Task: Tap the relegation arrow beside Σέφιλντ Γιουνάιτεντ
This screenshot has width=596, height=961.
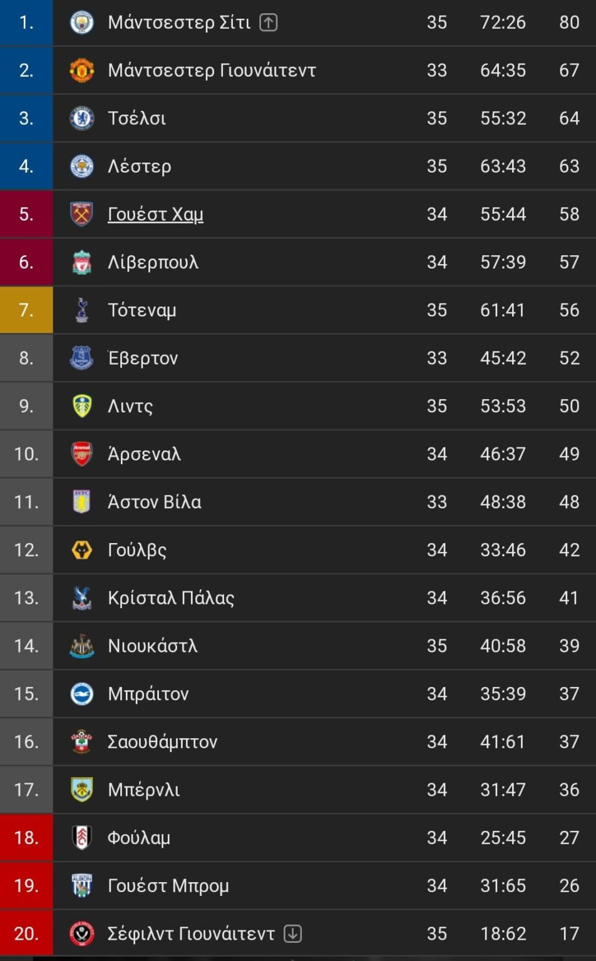Action: click(293, 933)
